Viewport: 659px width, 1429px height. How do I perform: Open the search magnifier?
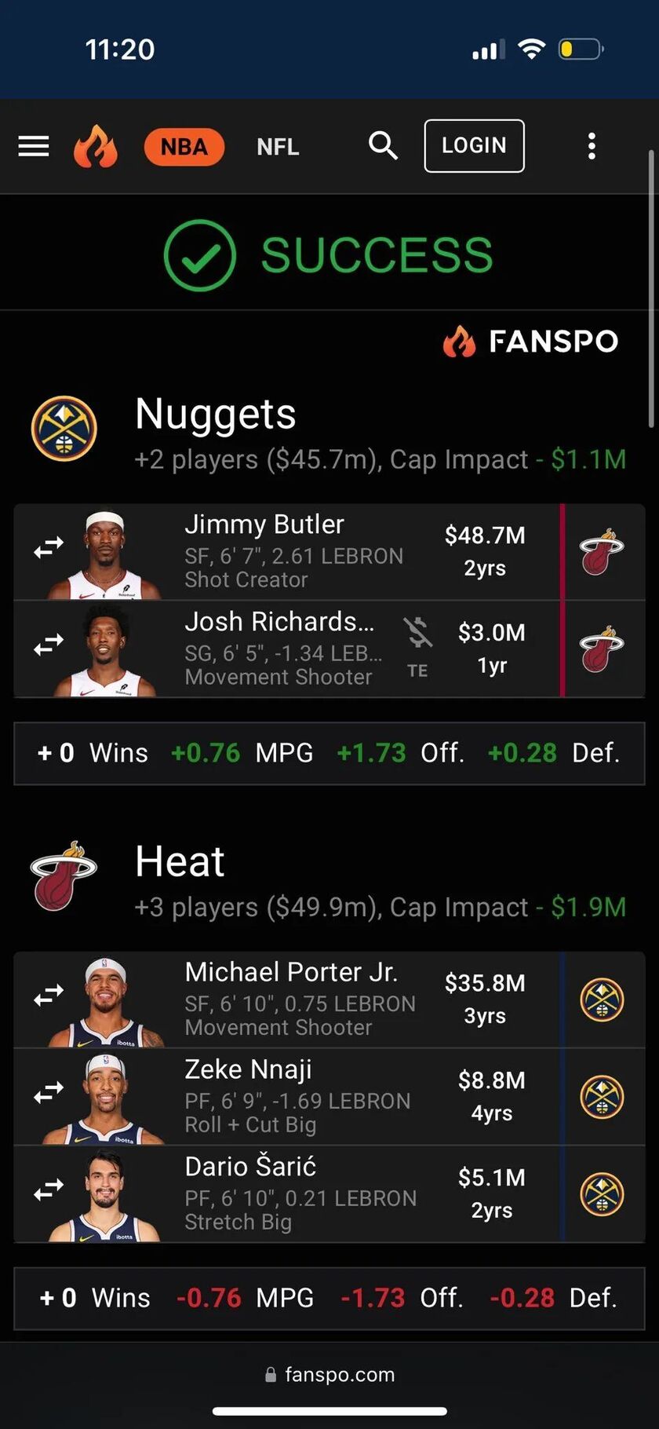point(383,145)
